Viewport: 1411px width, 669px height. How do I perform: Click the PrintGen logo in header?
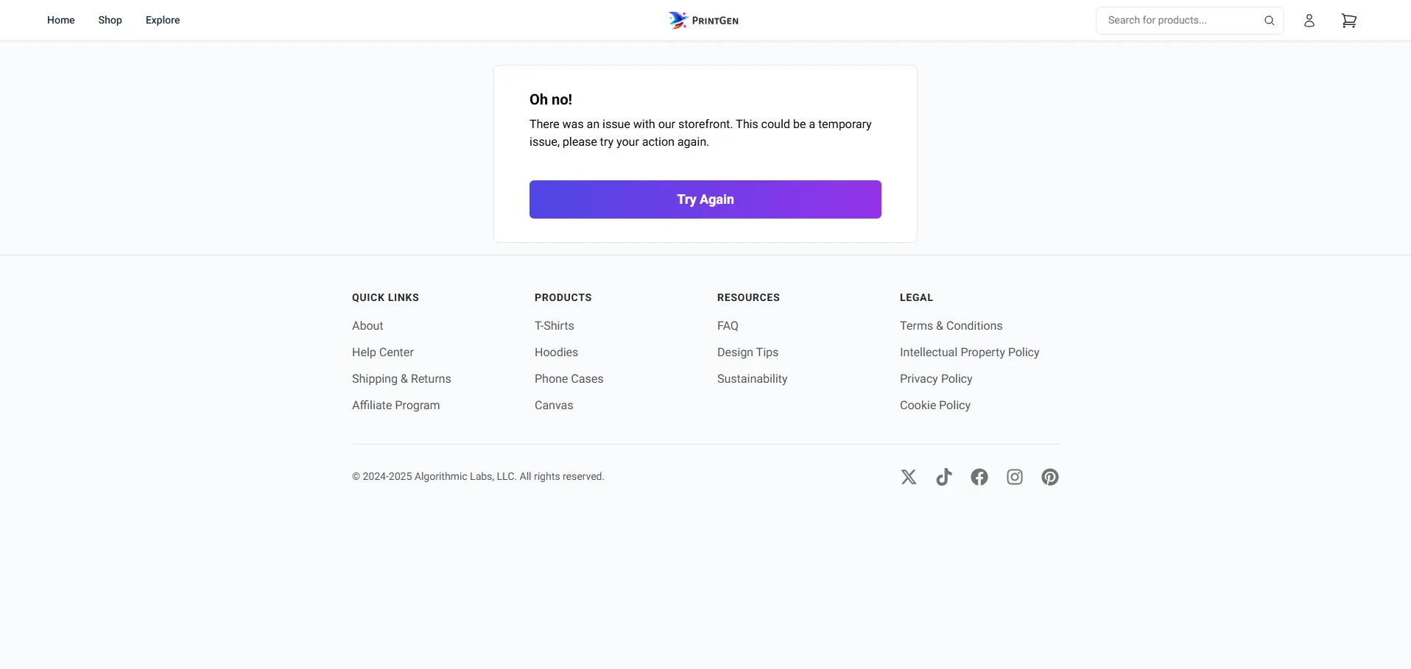coord(703,21)
